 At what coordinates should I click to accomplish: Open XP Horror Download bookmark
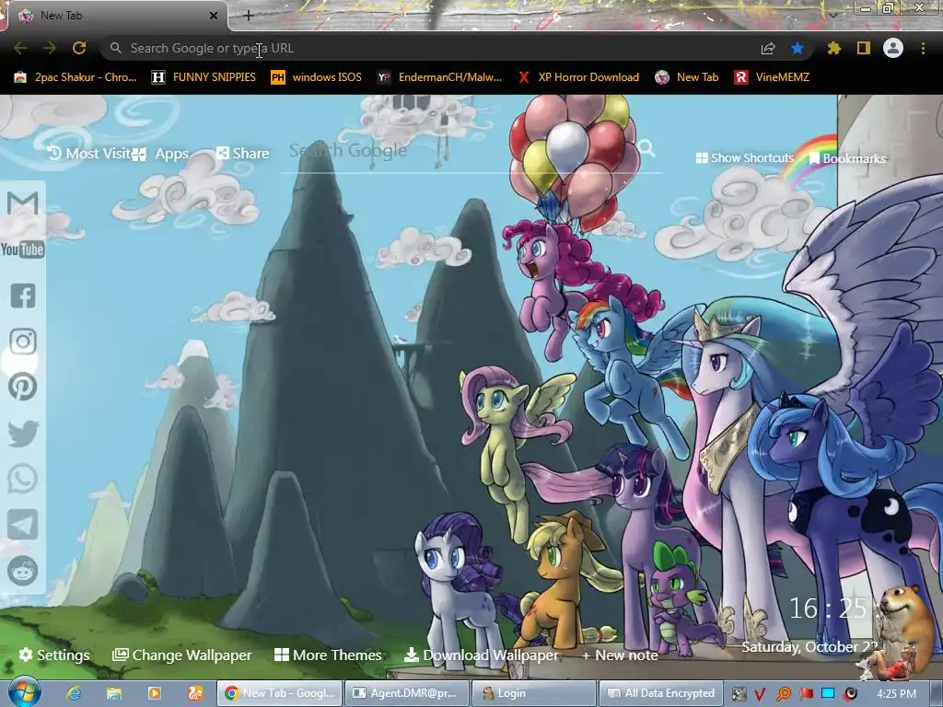click(x=579, y=77)
